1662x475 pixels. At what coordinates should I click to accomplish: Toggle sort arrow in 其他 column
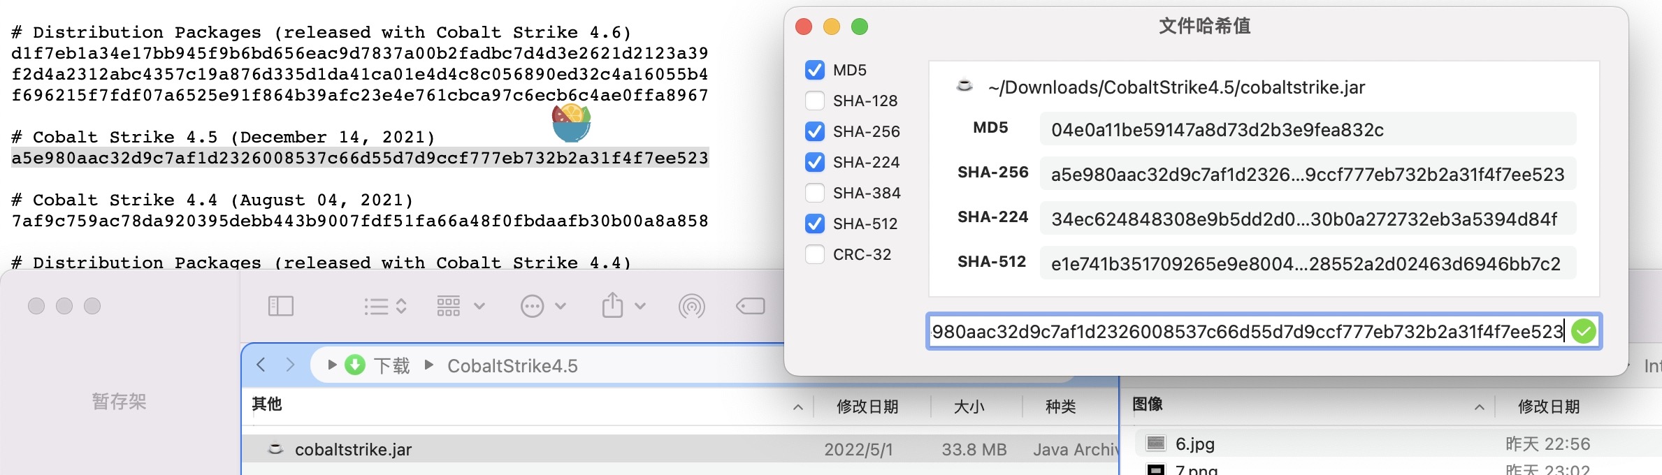[798, 407]
